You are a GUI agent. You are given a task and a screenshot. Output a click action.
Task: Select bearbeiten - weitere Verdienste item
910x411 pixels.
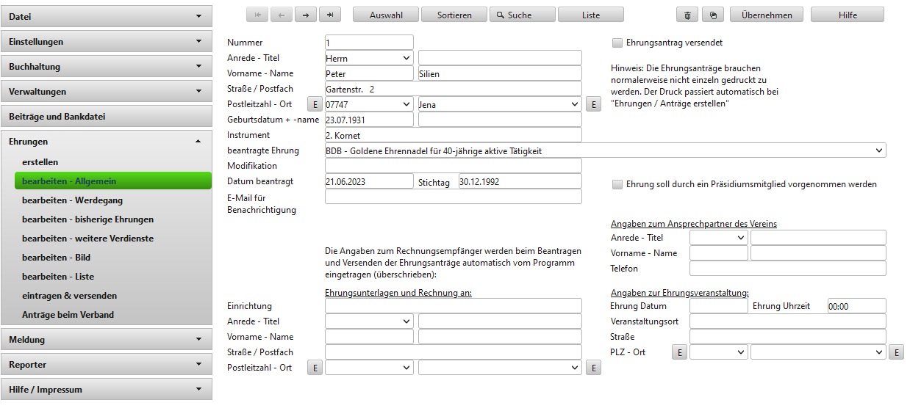pos(112,239)
